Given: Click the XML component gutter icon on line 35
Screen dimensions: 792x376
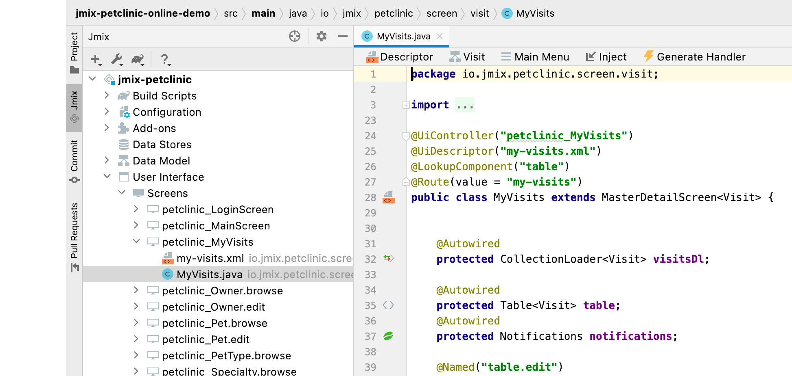Looking at the screenshot, I should (x=388, y=305).
